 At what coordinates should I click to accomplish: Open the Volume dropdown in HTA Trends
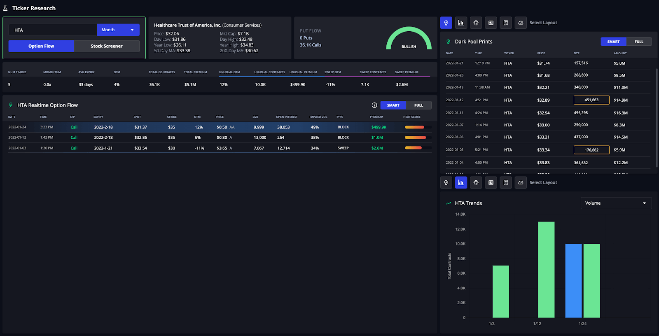point(616,203)
